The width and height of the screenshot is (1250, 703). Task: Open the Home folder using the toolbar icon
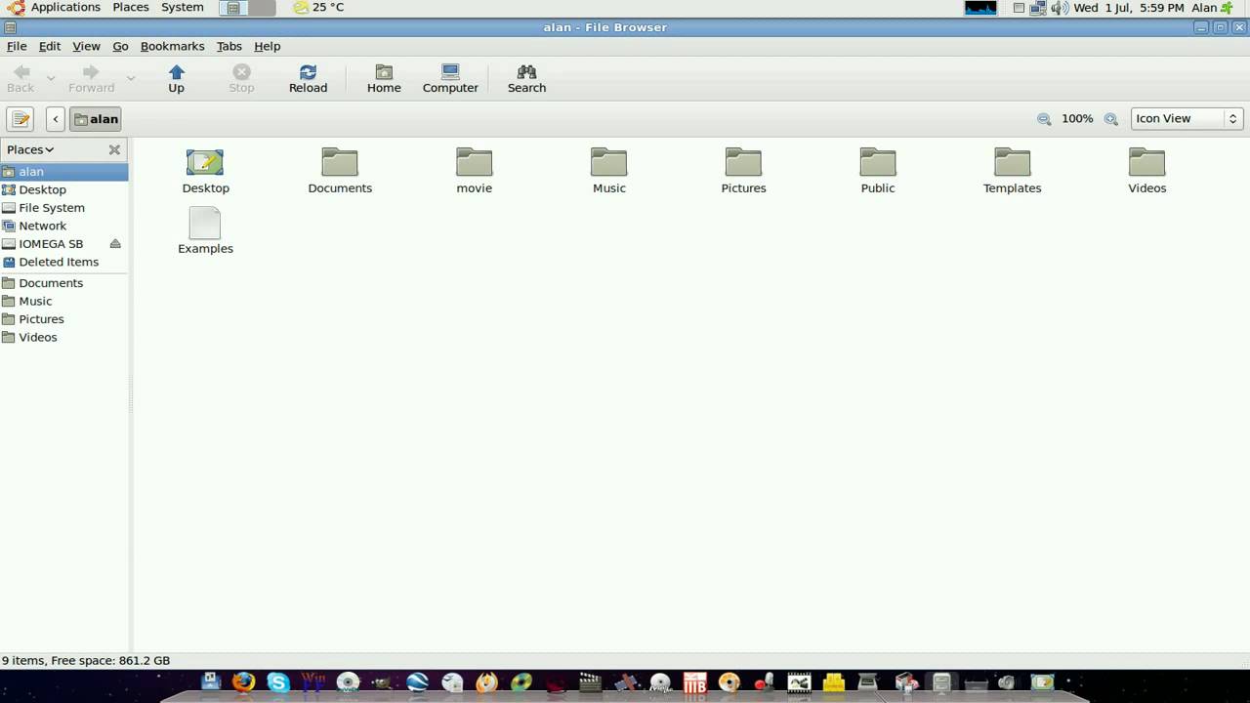coord(383,78)
